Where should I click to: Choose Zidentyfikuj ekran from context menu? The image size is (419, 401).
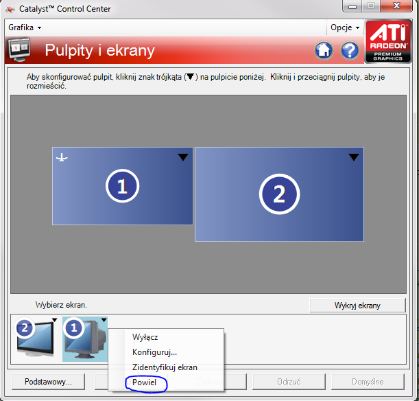pos(166,367)
